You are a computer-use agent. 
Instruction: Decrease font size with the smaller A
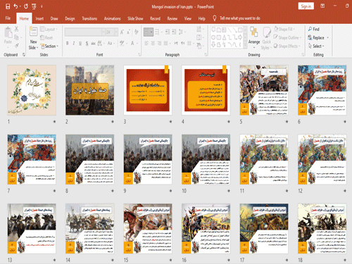coord(128,32)
